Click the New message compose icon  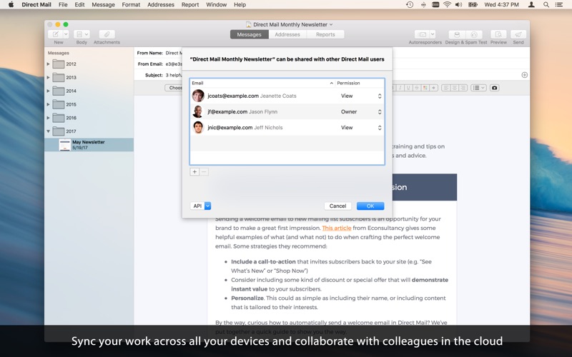pyautogui.click(x=56, y=34)
